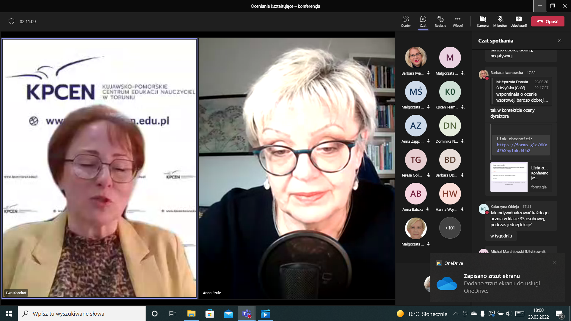Open the Movies & TV taskbar app

pos(265,314)
